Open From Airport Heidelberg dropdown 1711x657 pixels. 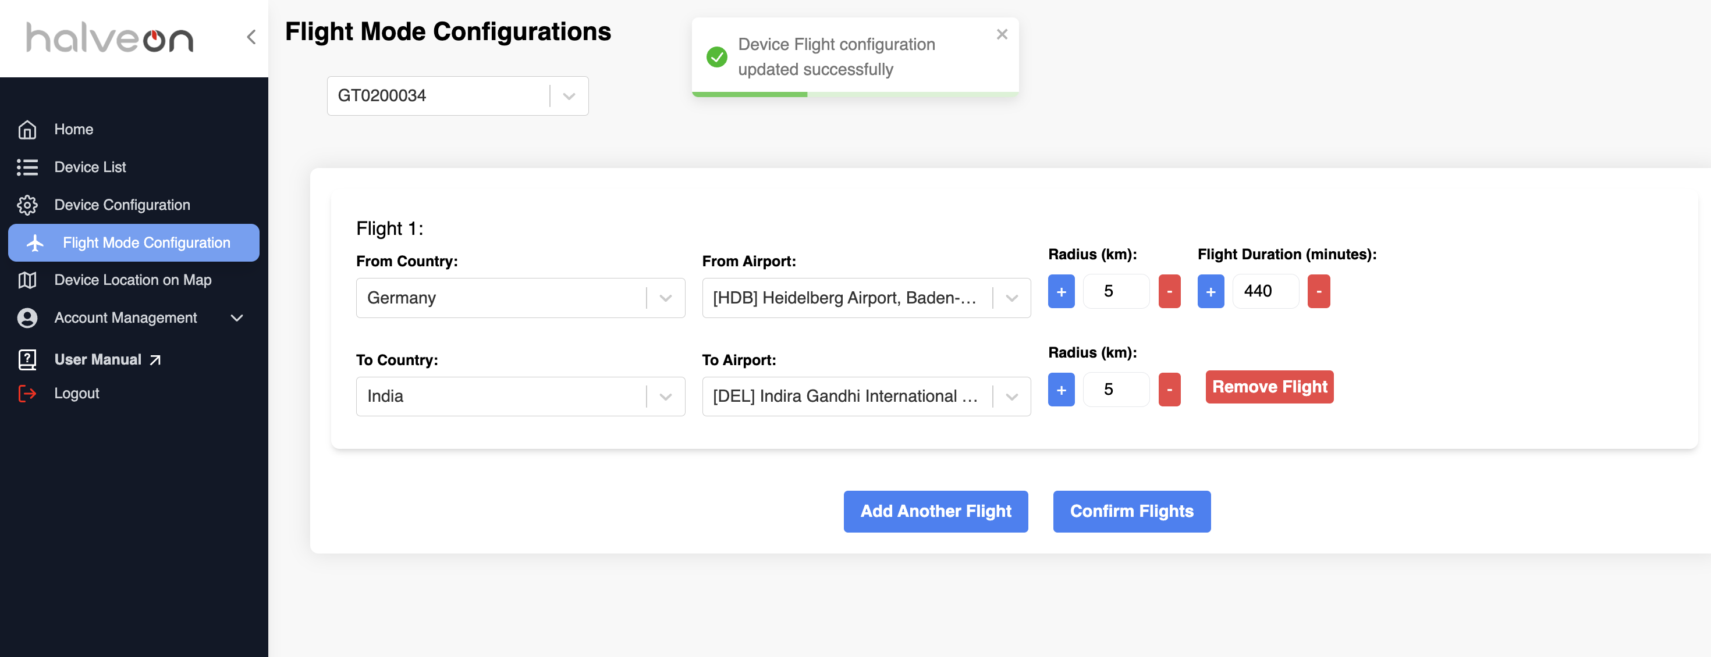coord(866,298)
